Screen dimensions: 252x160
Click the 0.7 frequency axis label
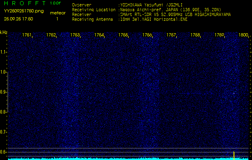tap(3, 132)
